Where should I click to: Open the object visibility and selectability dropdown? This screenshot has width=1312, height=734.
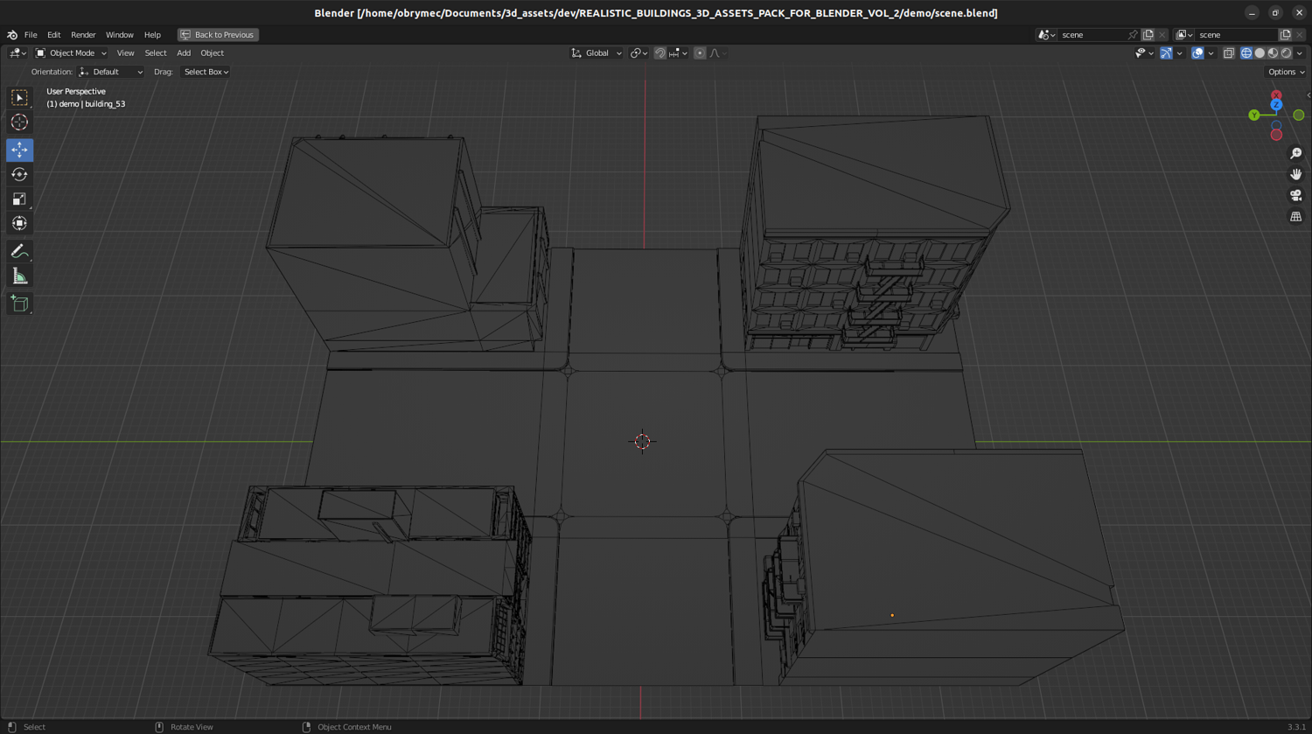click(1144, 53)
